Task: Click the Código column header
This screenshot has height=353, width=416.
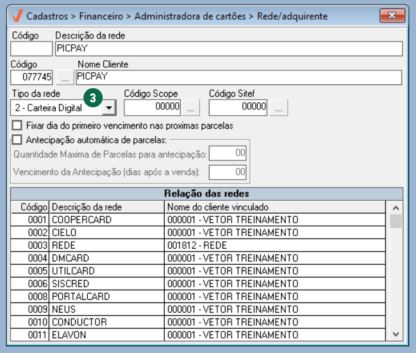Action: click(x=29, y=207)
